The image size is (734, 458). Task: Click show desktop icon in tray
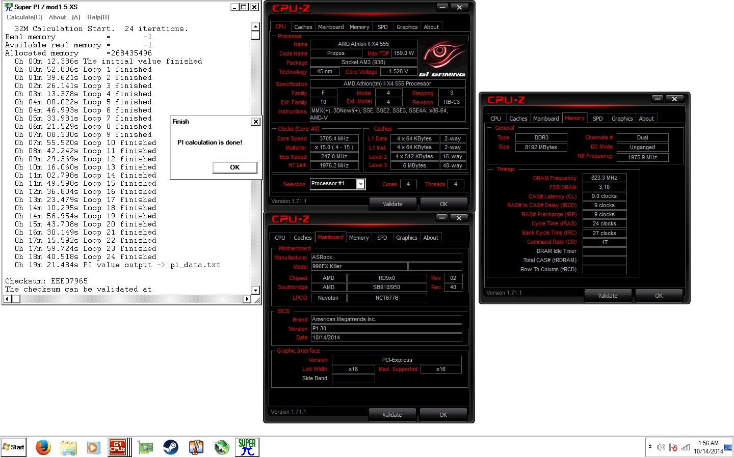(728, 447)
